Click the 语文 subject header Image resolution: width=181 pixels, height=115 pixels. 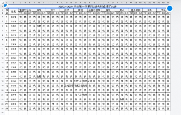pyautogui.click(x=53, y=10)
